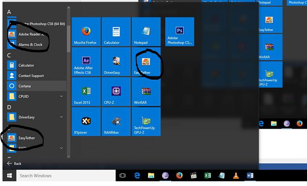Viewport: 307px width, 186px height.
Task: Open Firefox from the bottom taskbar
Action: tap(179, 175)
